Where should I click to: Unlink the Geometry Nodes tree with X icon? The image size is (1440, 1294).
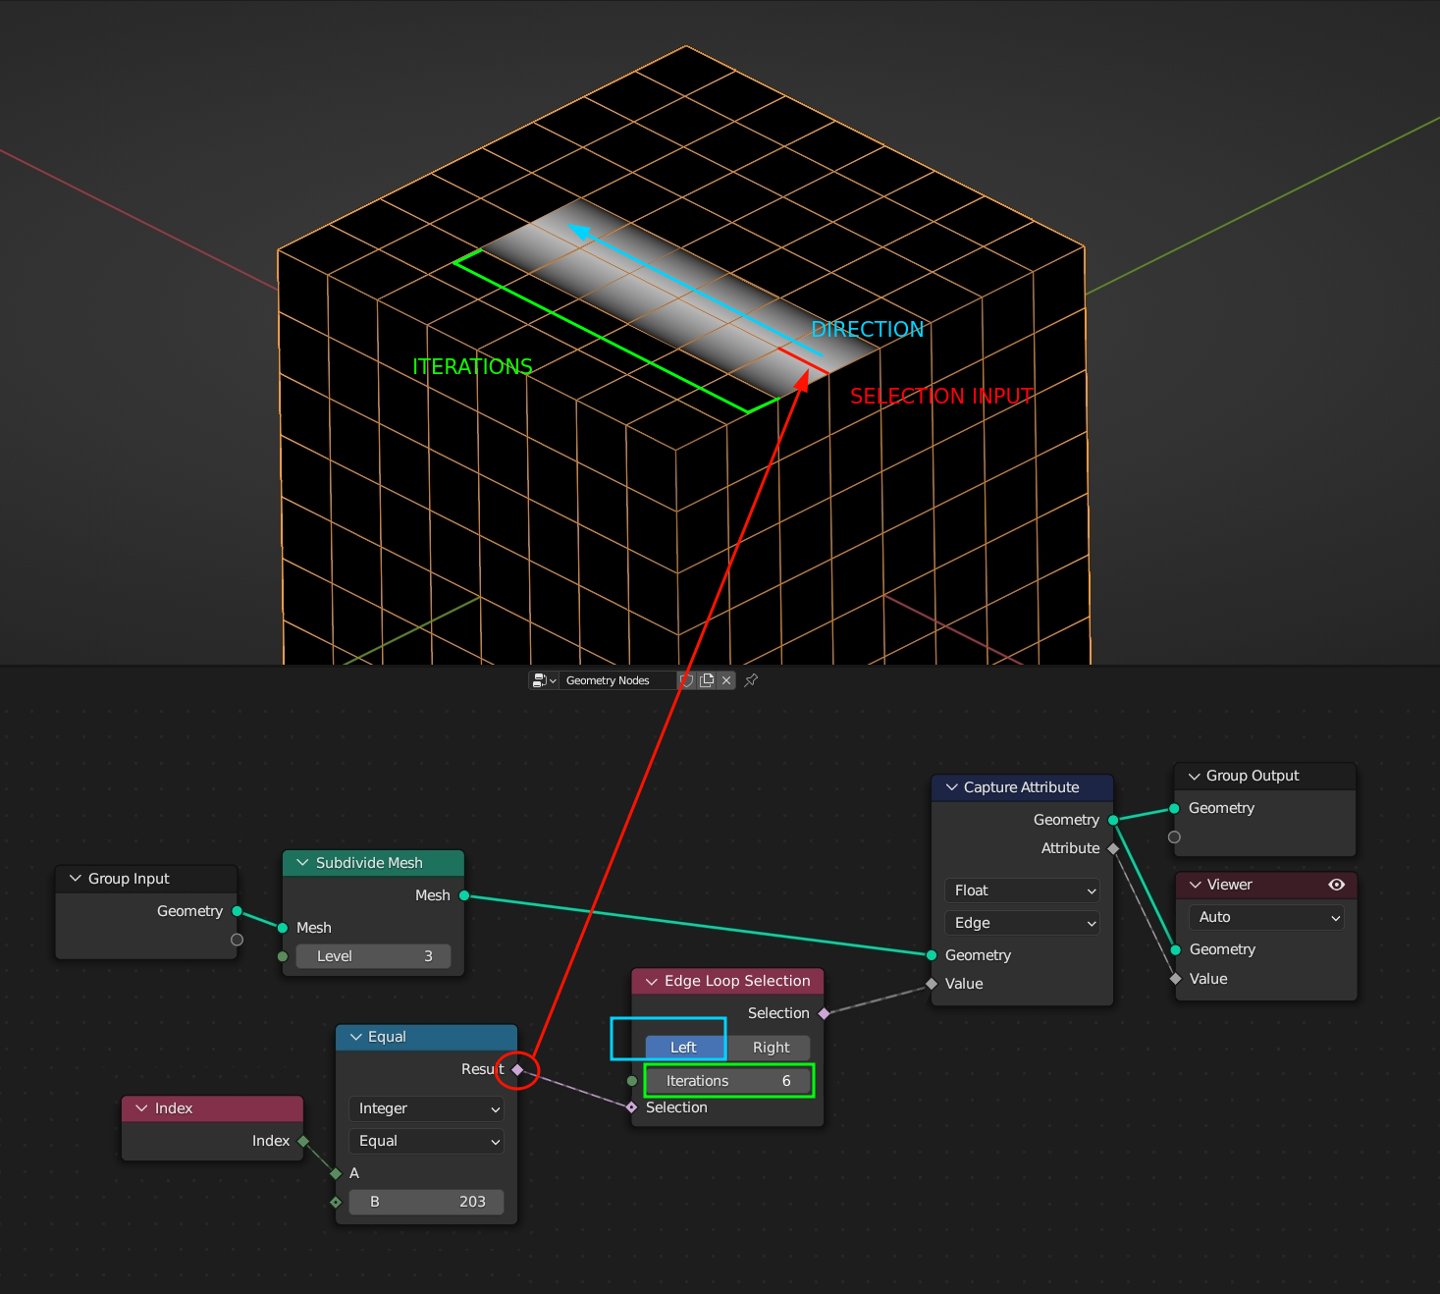click(x=726, y=680)
